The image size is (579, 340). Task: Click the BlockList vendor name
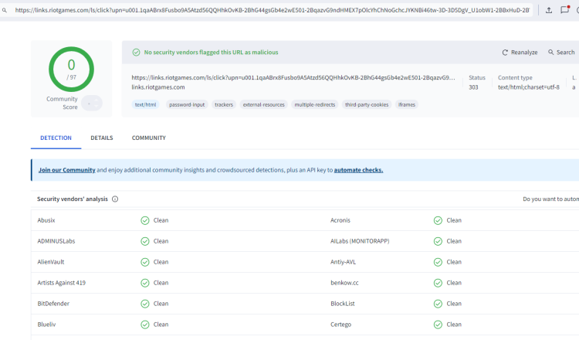[x=342, y=304]
